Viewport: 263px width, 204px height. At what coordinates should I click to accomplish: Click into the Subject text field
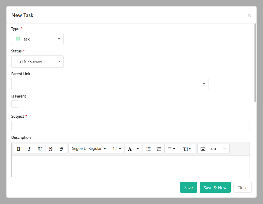[130, 126]
